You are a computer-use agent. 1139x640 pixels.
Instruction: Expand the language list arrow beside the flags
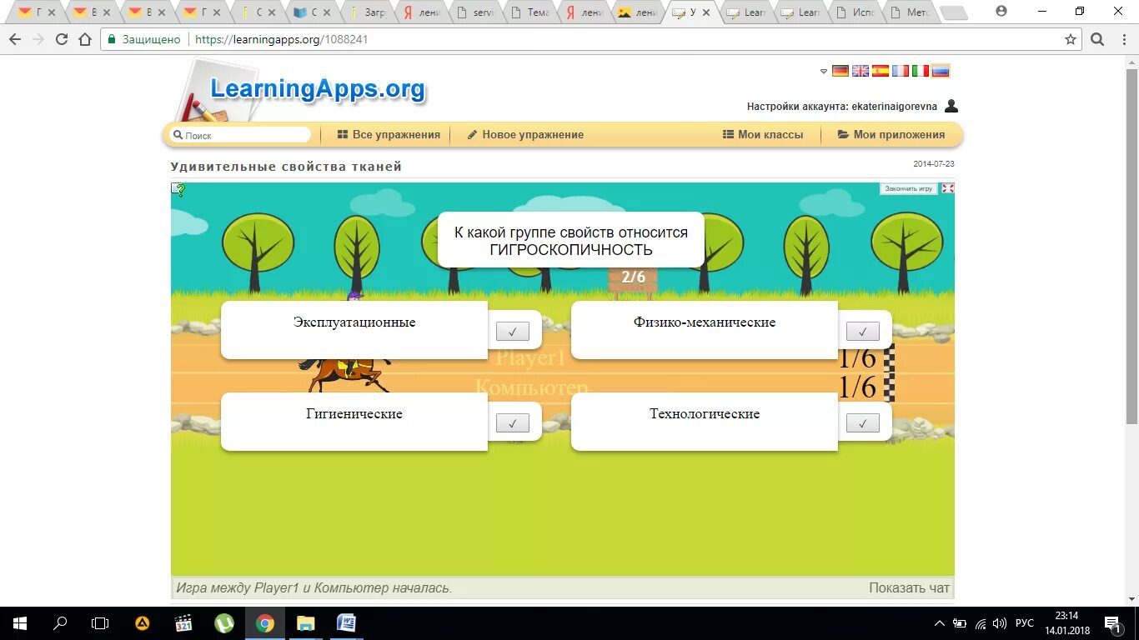pyautogui.click(x=824, y=72)
